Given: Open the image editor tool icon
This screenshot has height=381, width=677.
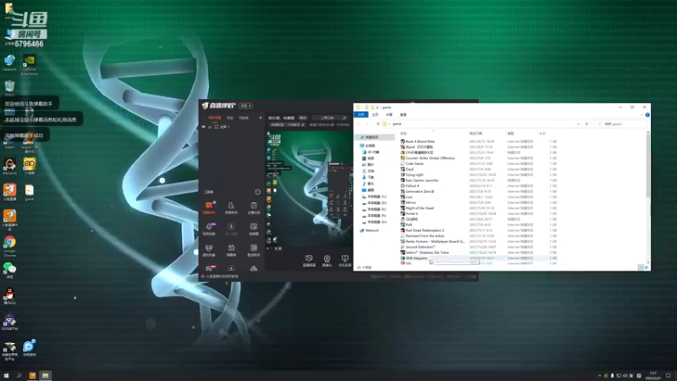Looking at the screenshot, I should pos(253,229).
